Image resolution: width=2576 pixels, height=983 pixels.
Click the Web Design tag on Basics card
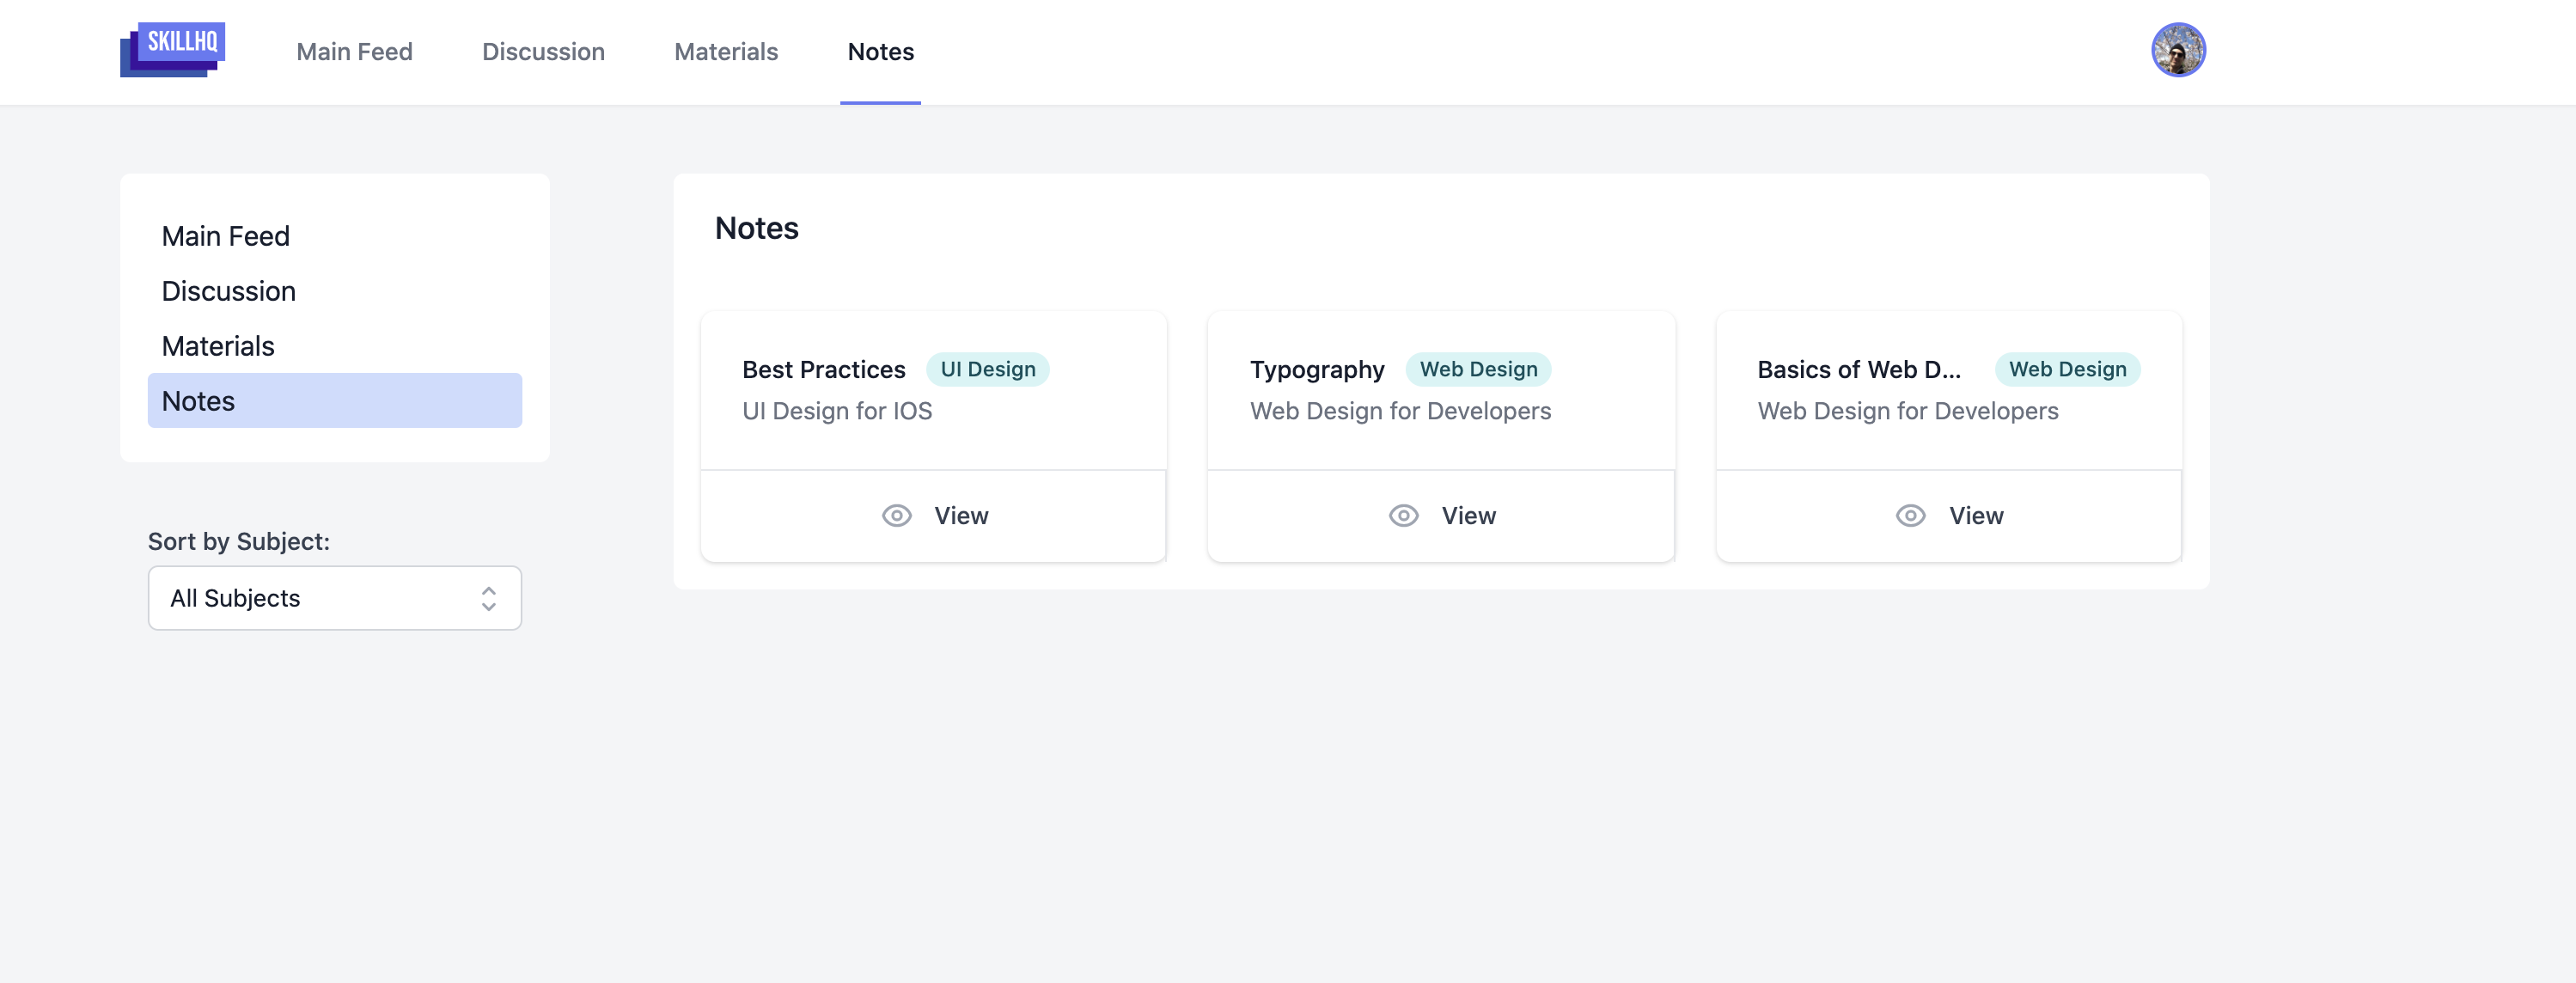point(2067,369)
